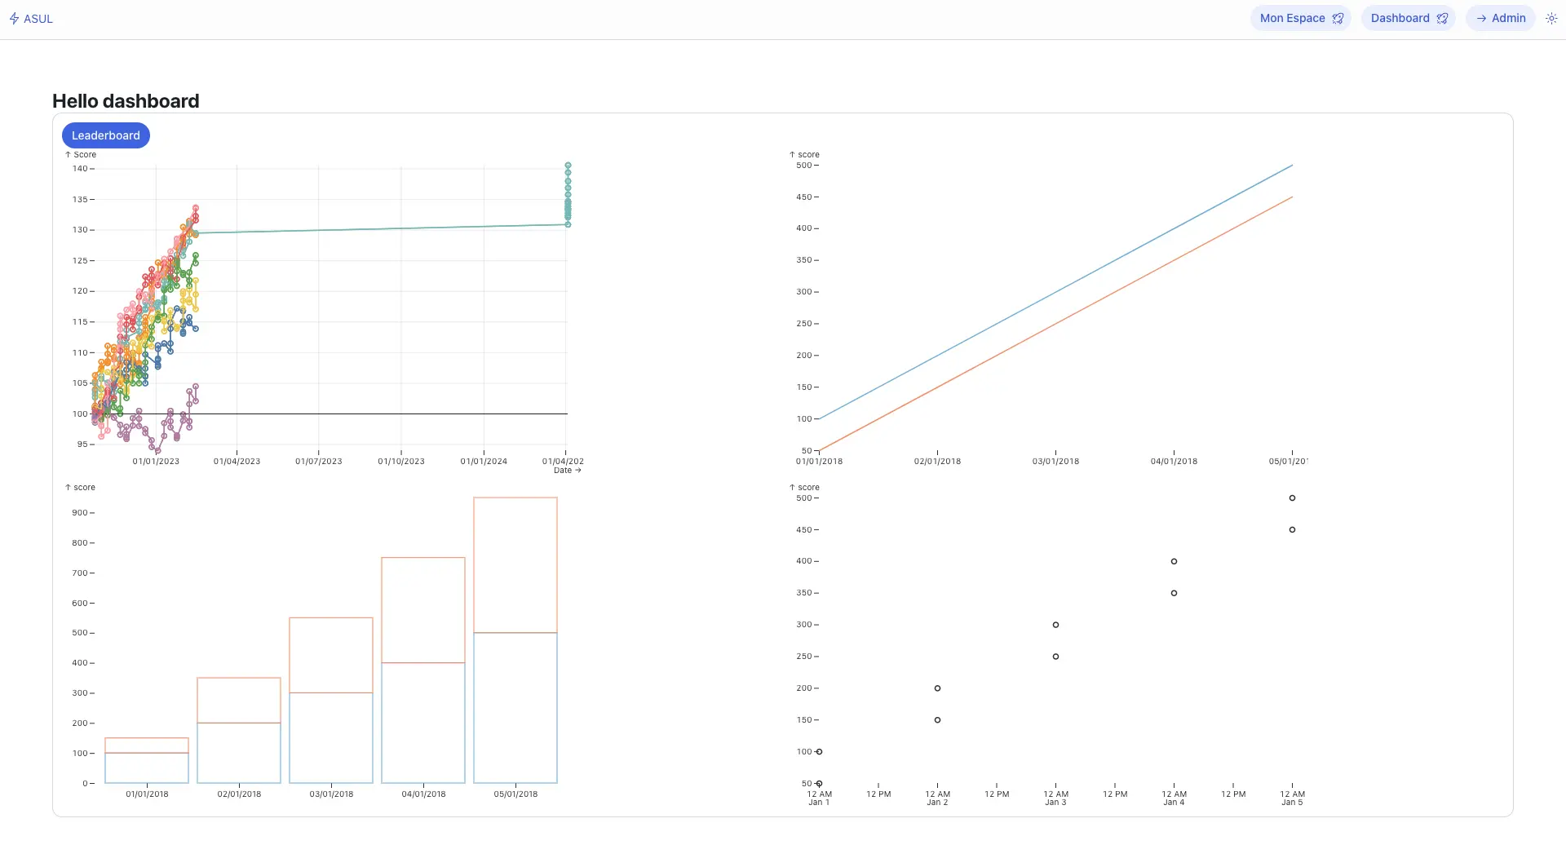Click the score label above scatter chart
Image resolution: width=1566 pixels, height=845 pixels.
[804, 488]
